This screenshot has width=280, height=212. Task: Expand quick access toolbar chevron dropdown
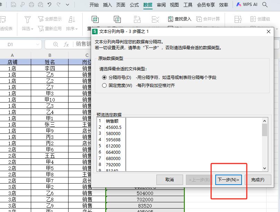[x=67, y=5]
